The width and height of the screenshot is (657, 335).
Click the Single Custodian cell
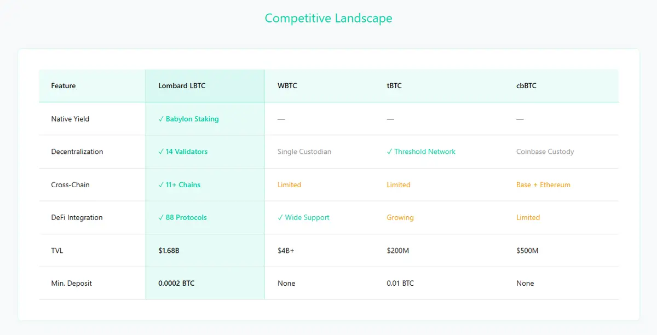click(x=304, y=152)
